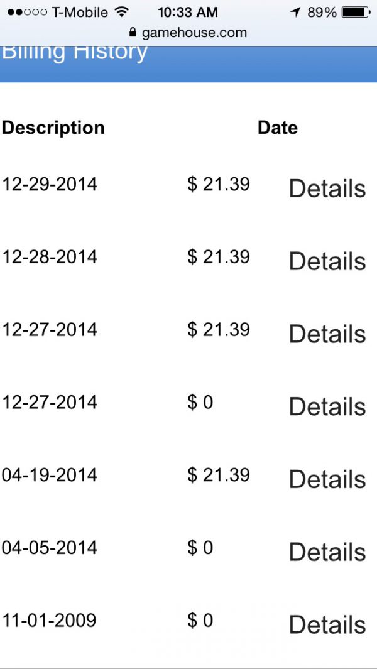377x669 pixels.
Task: Tap the battery icon in status bar
Action: pos(356,13)
